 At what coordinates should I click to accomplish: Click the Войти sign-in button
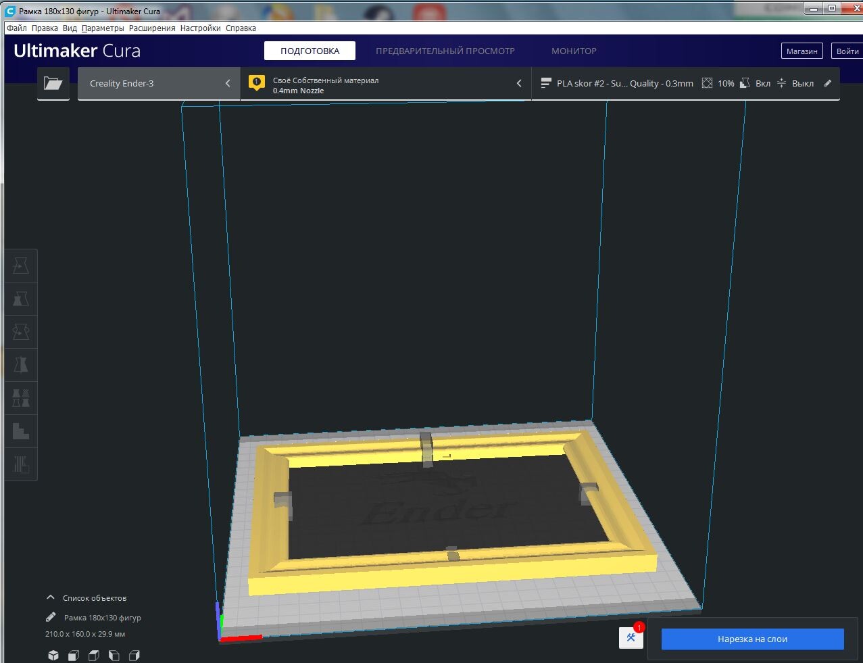tap(847, 51)
